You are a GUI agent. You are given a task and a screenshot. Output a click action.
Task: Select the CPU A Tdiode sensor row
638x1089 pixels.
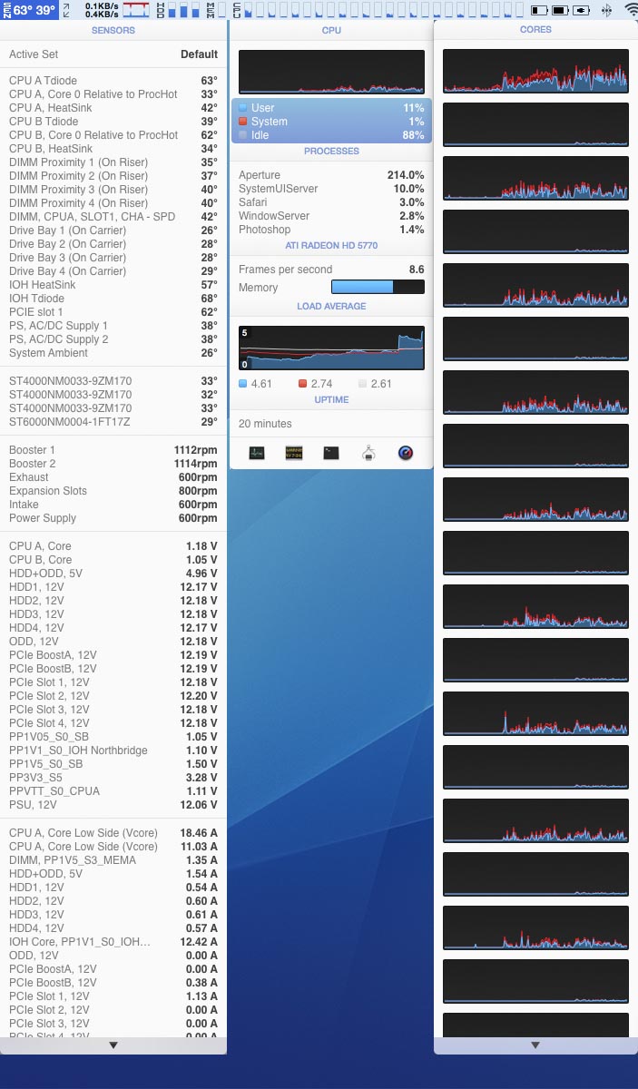(113, 81)
